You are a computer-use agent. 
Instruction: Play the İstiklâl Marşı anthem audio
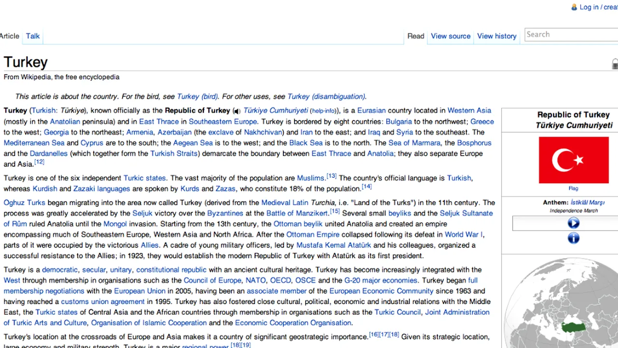(x=573, y=222)
